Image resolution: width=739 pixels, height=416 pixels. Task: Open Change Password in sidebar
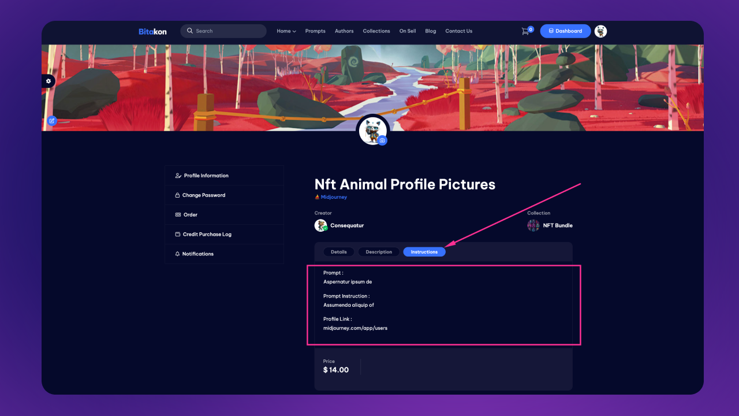pos(224,195)
